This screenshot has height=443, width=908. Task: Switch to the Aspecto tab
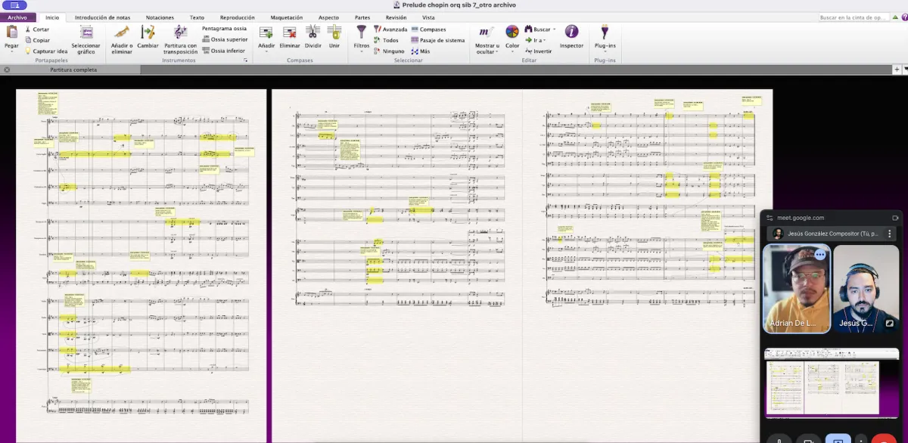[328, 17]
